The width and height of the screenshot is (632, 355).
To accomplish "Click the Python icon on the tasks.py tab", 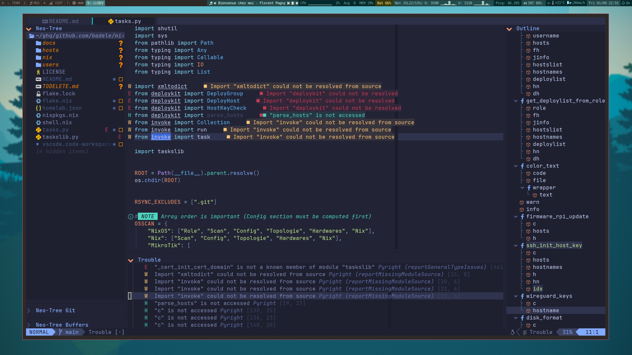I will coord(111,21).
